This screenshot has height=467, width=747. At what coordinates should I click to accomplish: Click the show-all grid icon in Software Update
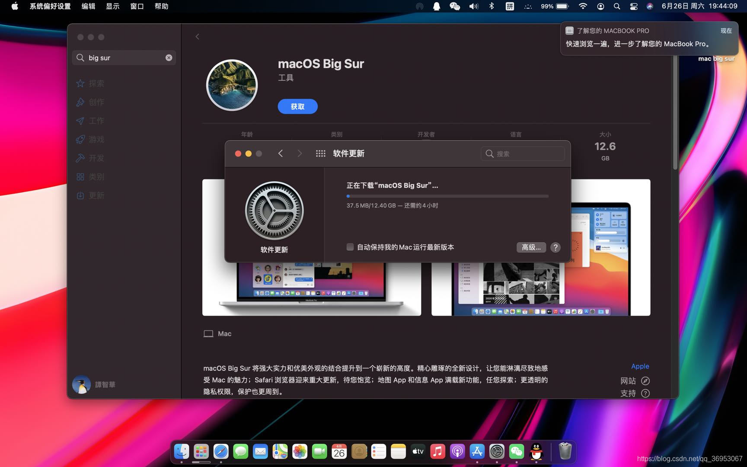coord(320,154)
